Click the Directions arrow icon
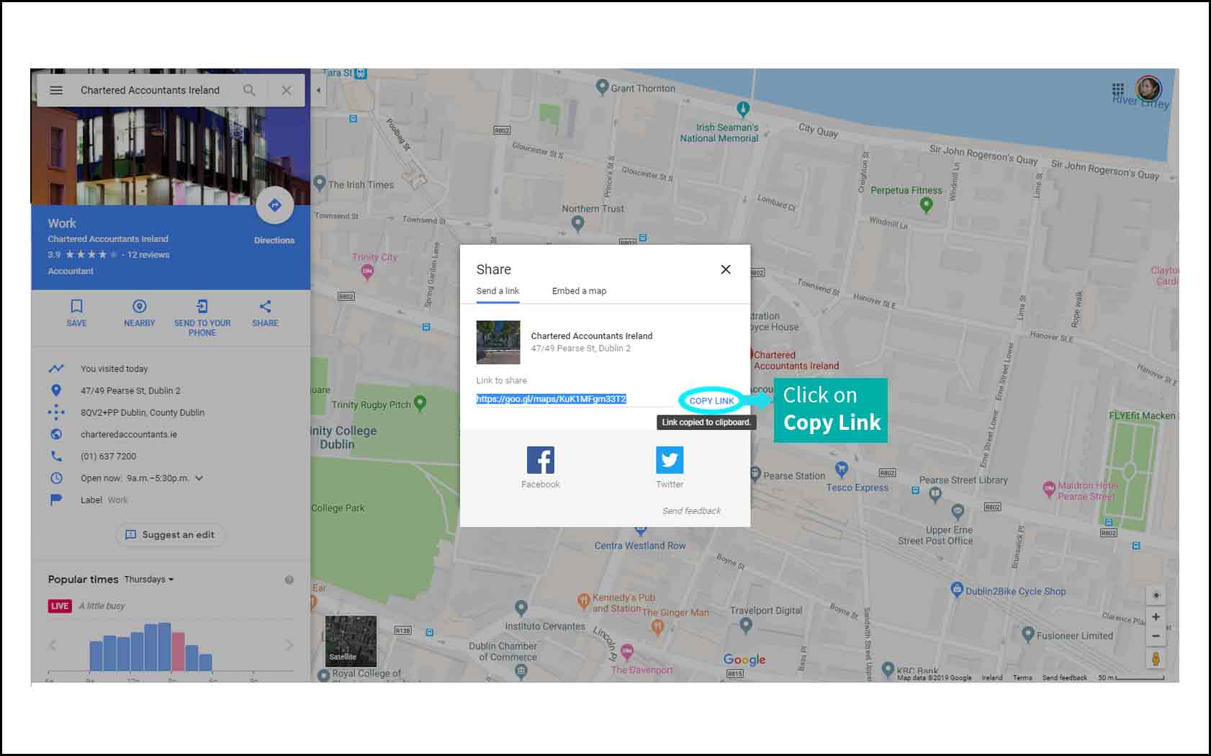 click(274, 206)
